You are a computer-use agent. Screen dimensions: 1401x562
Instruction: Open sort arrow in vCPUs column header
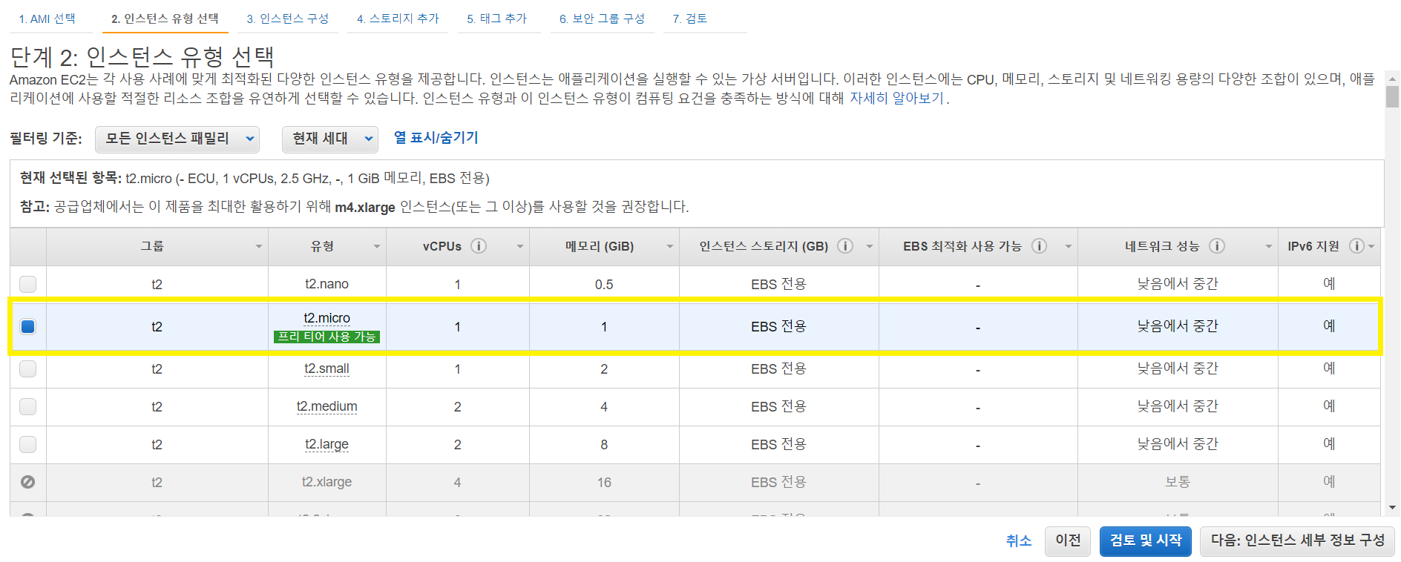[x=520, y=247]
